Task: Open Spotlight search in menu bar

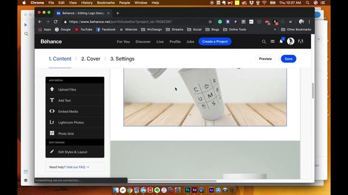Action: (x=307, y=3)
